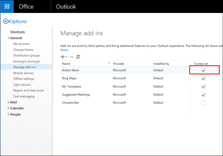Select Mobile devices in sidebar
223x156 pixels.
point(23,73)
